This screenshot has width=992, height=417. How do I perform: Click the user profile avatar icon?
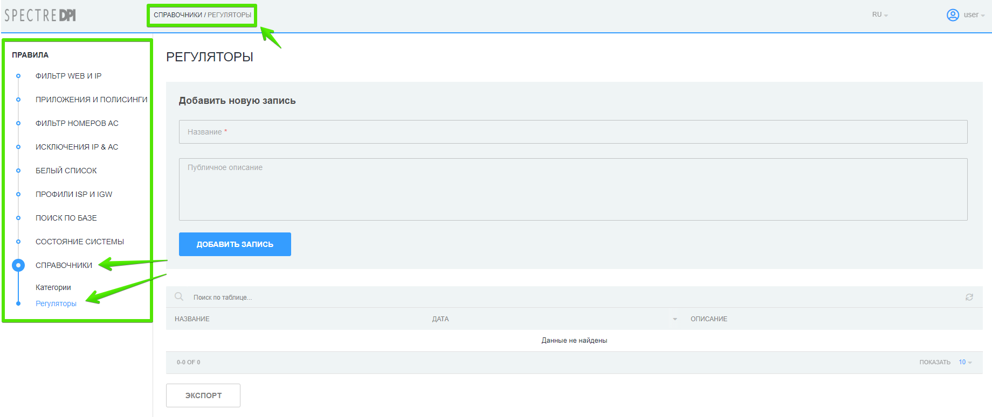(953, 15)
